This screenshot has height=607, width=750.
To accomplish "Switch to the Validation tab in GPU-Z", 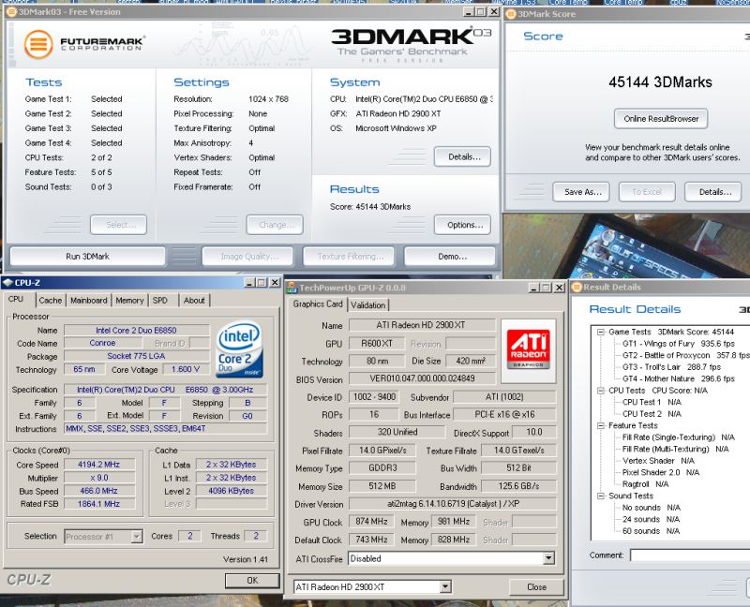I will click(367, 305).
